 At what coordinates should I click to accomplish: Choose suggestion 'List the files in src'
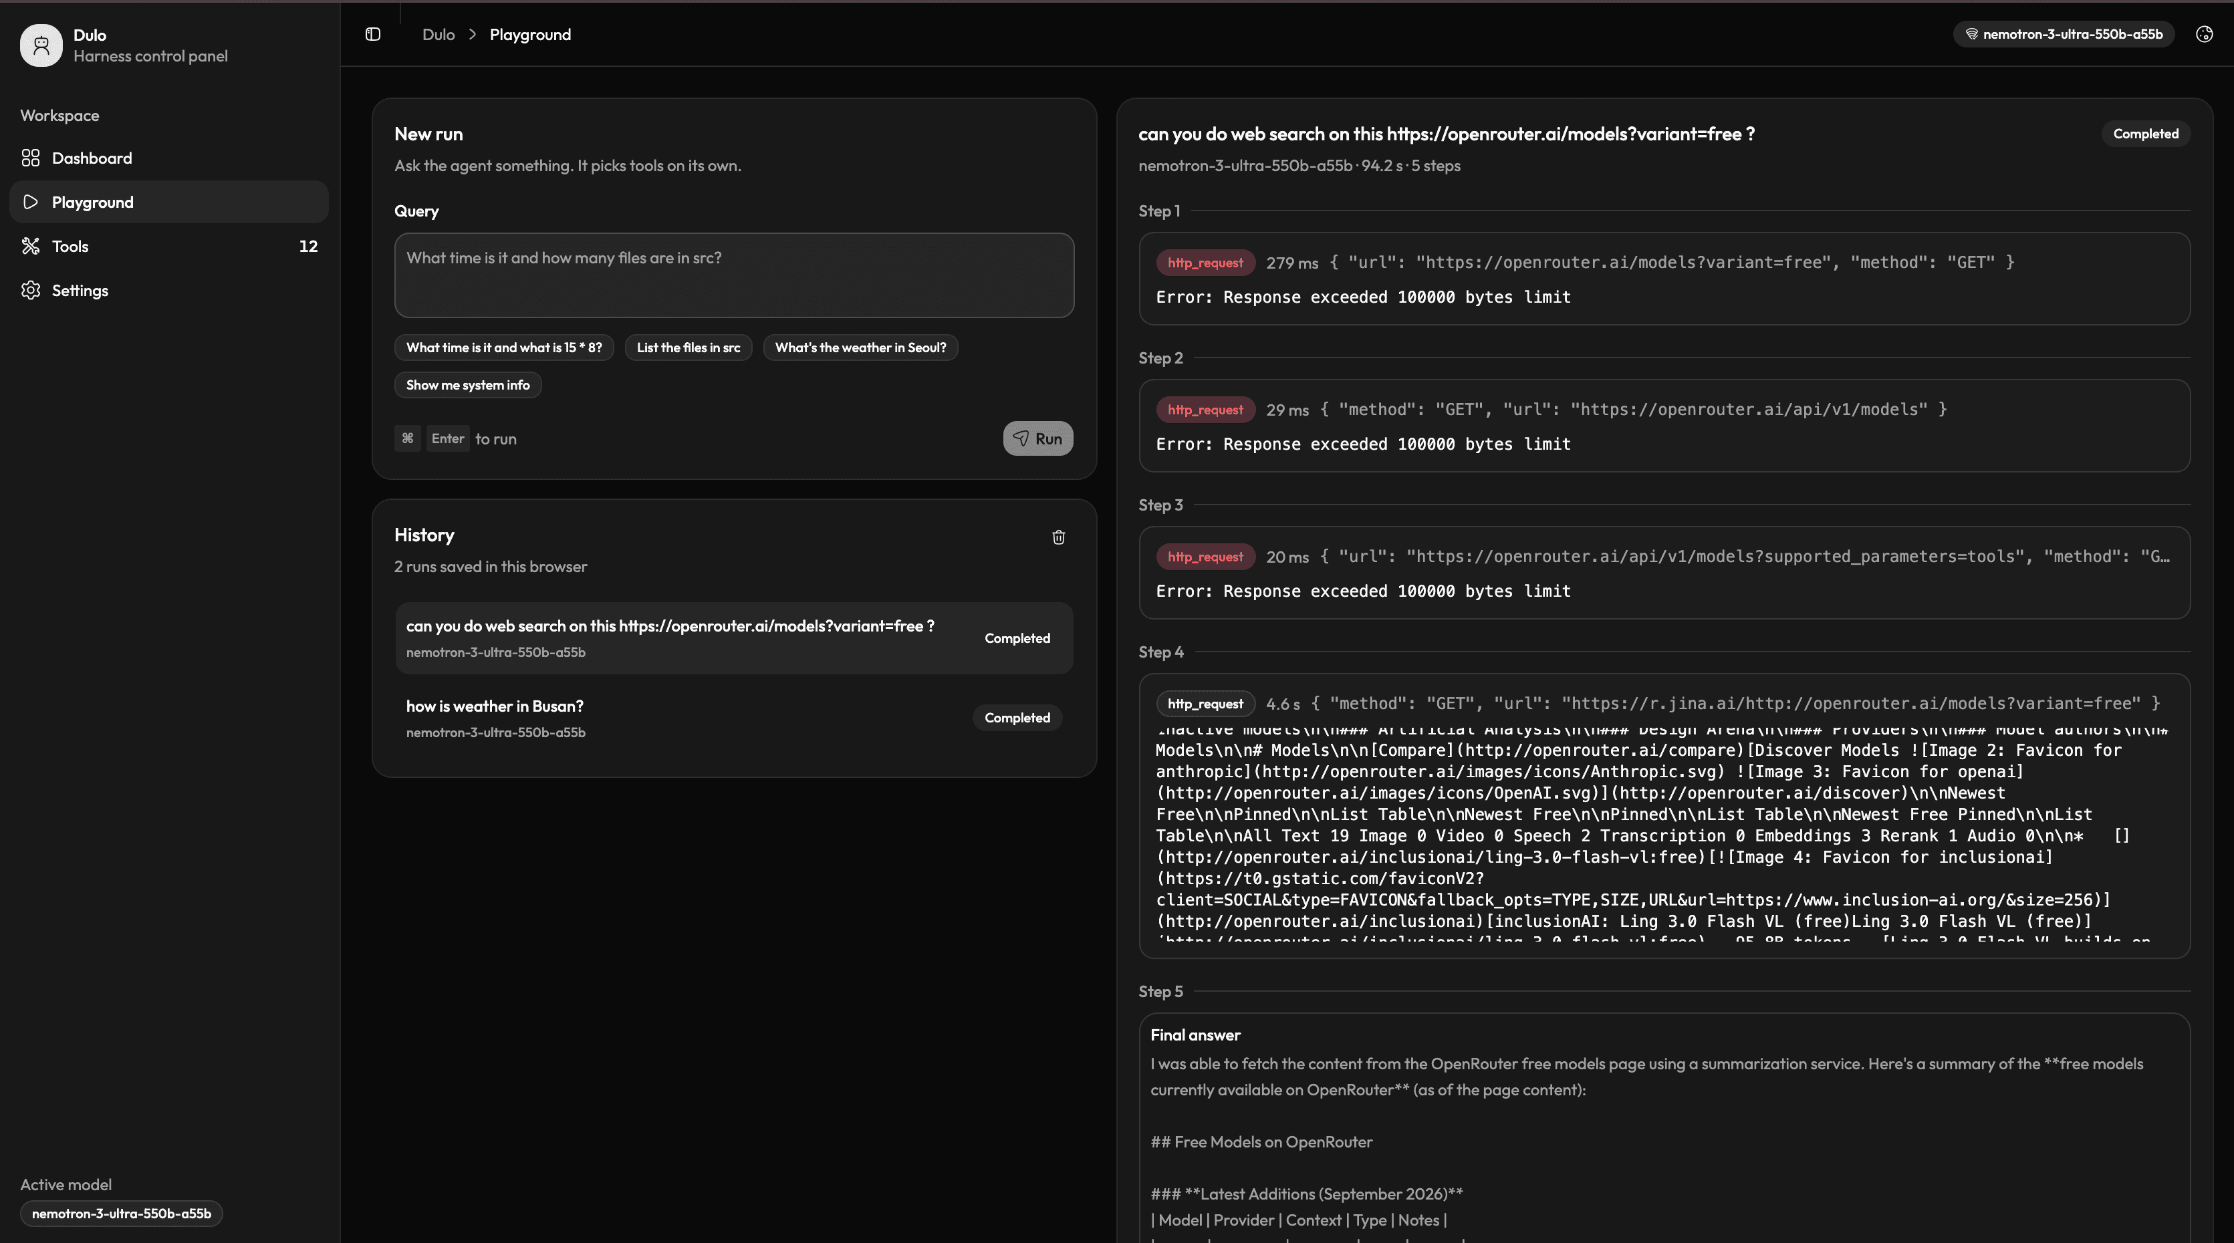[x=689, y=348]
